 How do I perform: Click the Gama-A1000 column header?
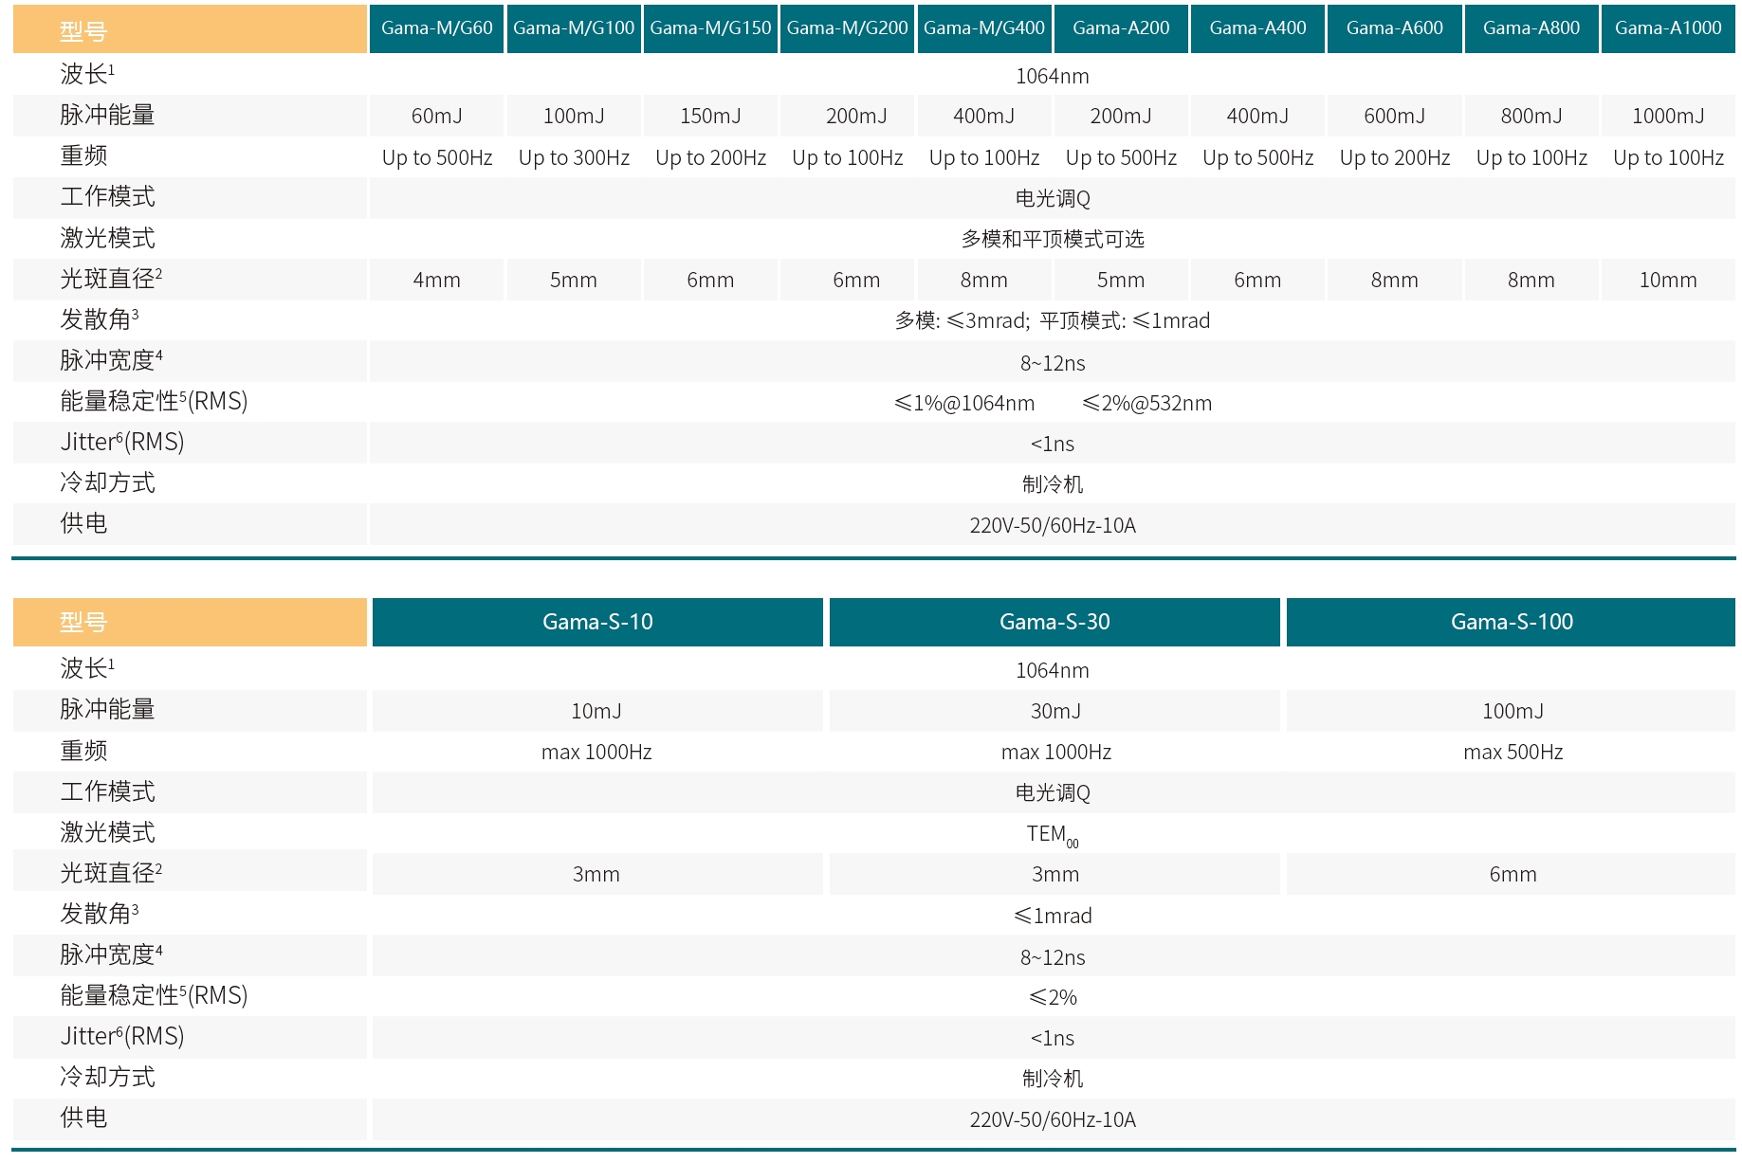tap(1668, 28)
